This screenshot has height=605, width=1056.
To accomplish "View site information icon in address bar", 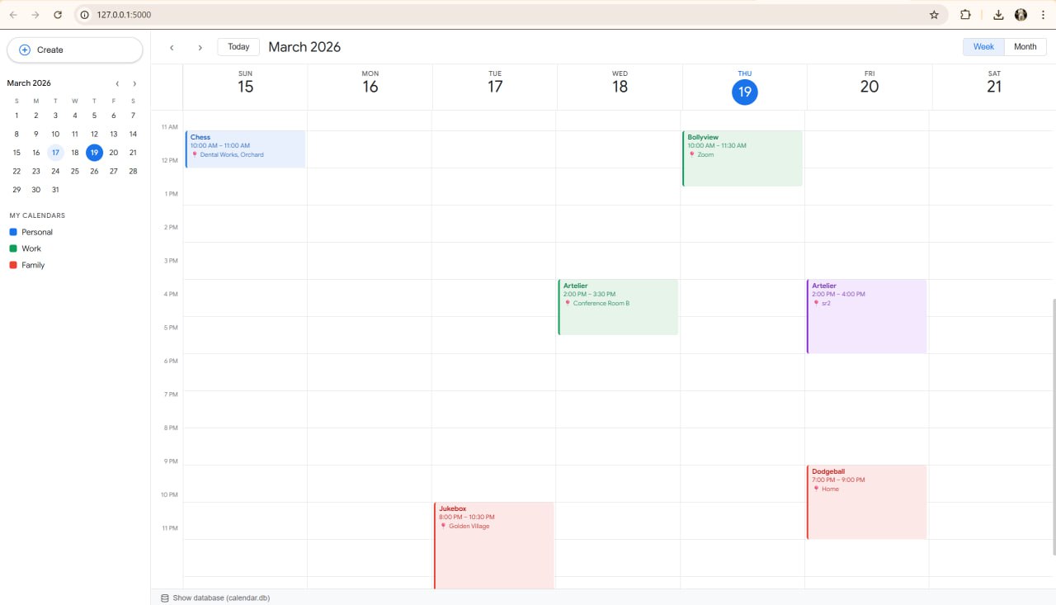I will (85, 15).
